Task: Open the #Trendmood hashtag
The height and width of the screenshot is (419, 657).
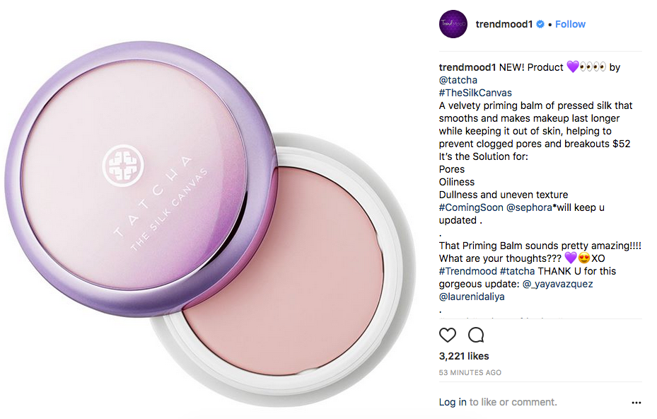Action: pyautogui.click(x=467, y=271)
